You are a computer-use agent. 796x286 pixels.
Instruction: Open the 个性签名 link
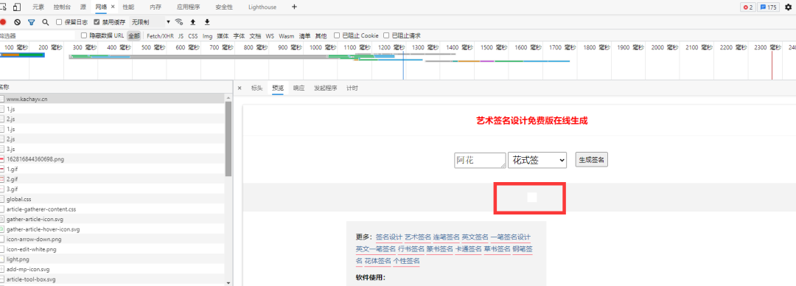point(407,261)
